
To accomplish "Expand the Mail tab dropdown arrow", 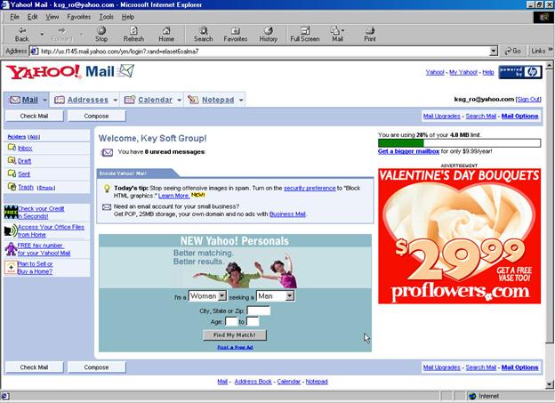I will pyautogui.click(x=45, y=101).
